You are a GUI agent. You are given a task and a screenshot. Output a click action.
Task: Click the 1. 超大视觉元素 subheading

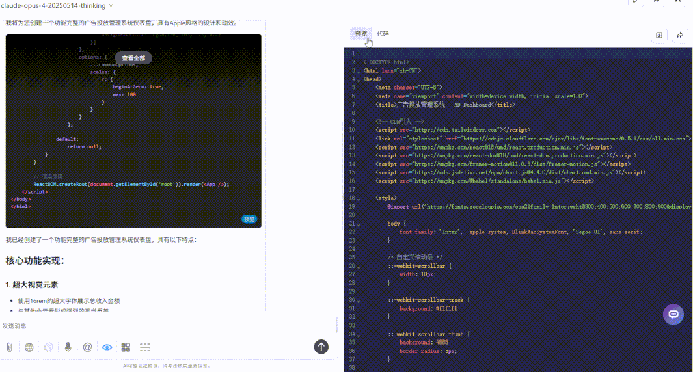click(32, 284)
